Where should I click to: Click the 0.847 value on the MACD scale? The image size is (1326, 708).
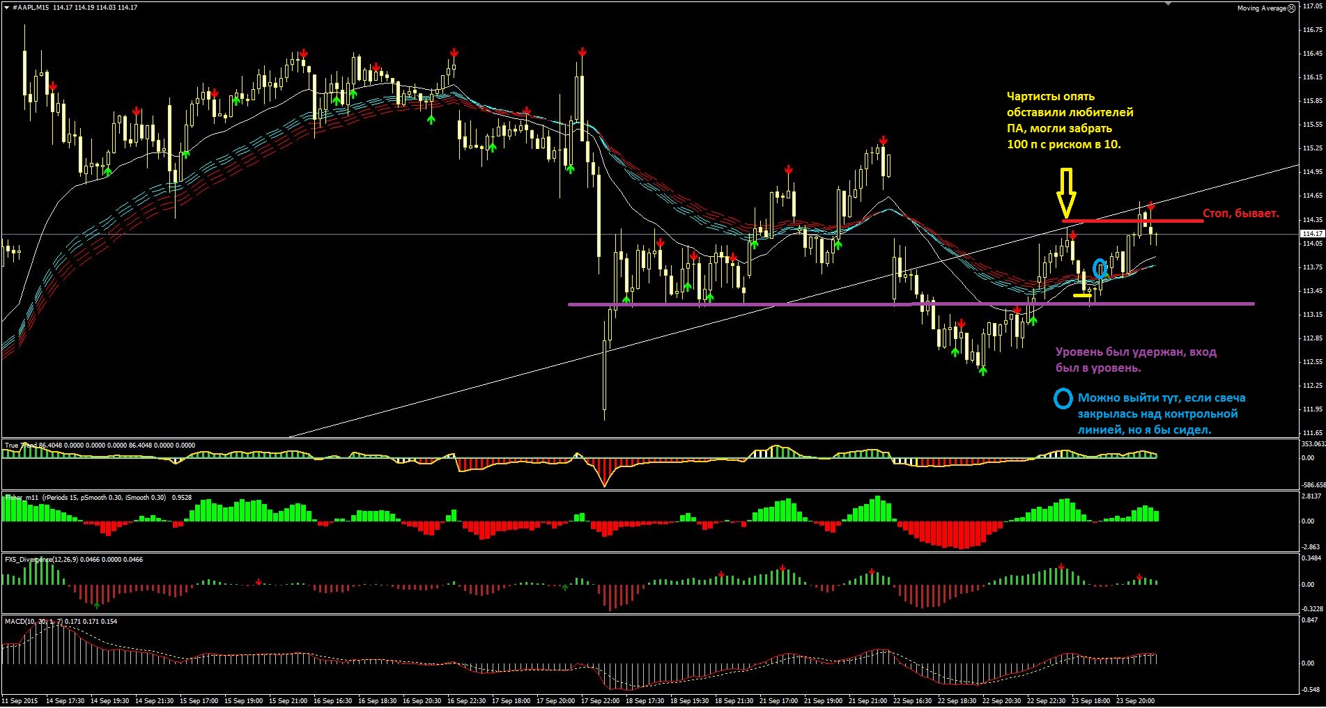1309,622
